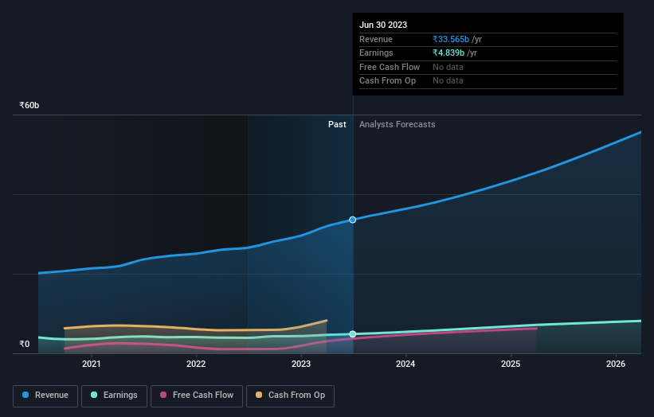Click the Past region label
This screenshot has height=417, width=654.
[x=337, y=125]
